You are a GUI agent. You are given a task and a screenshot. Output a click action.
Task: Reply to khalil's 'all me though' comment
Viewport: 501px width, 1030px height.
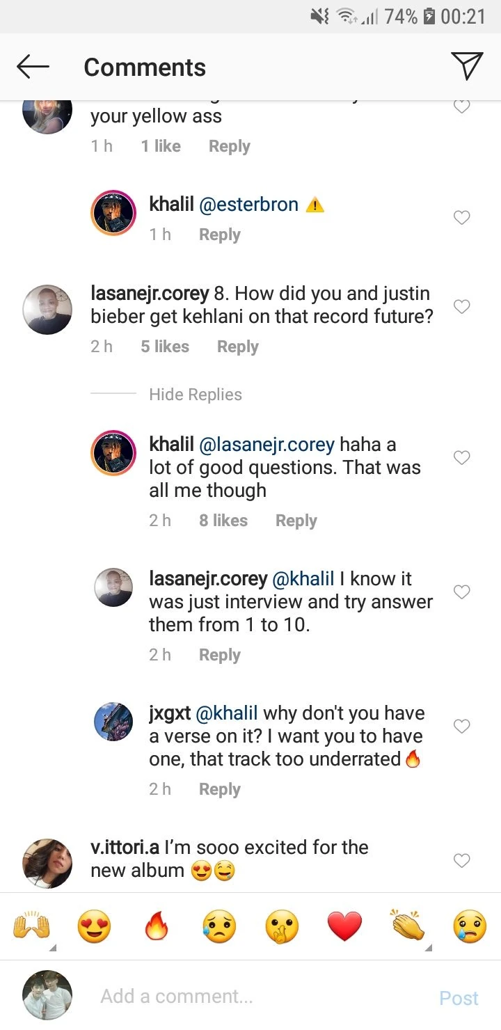tap(296, 521)
